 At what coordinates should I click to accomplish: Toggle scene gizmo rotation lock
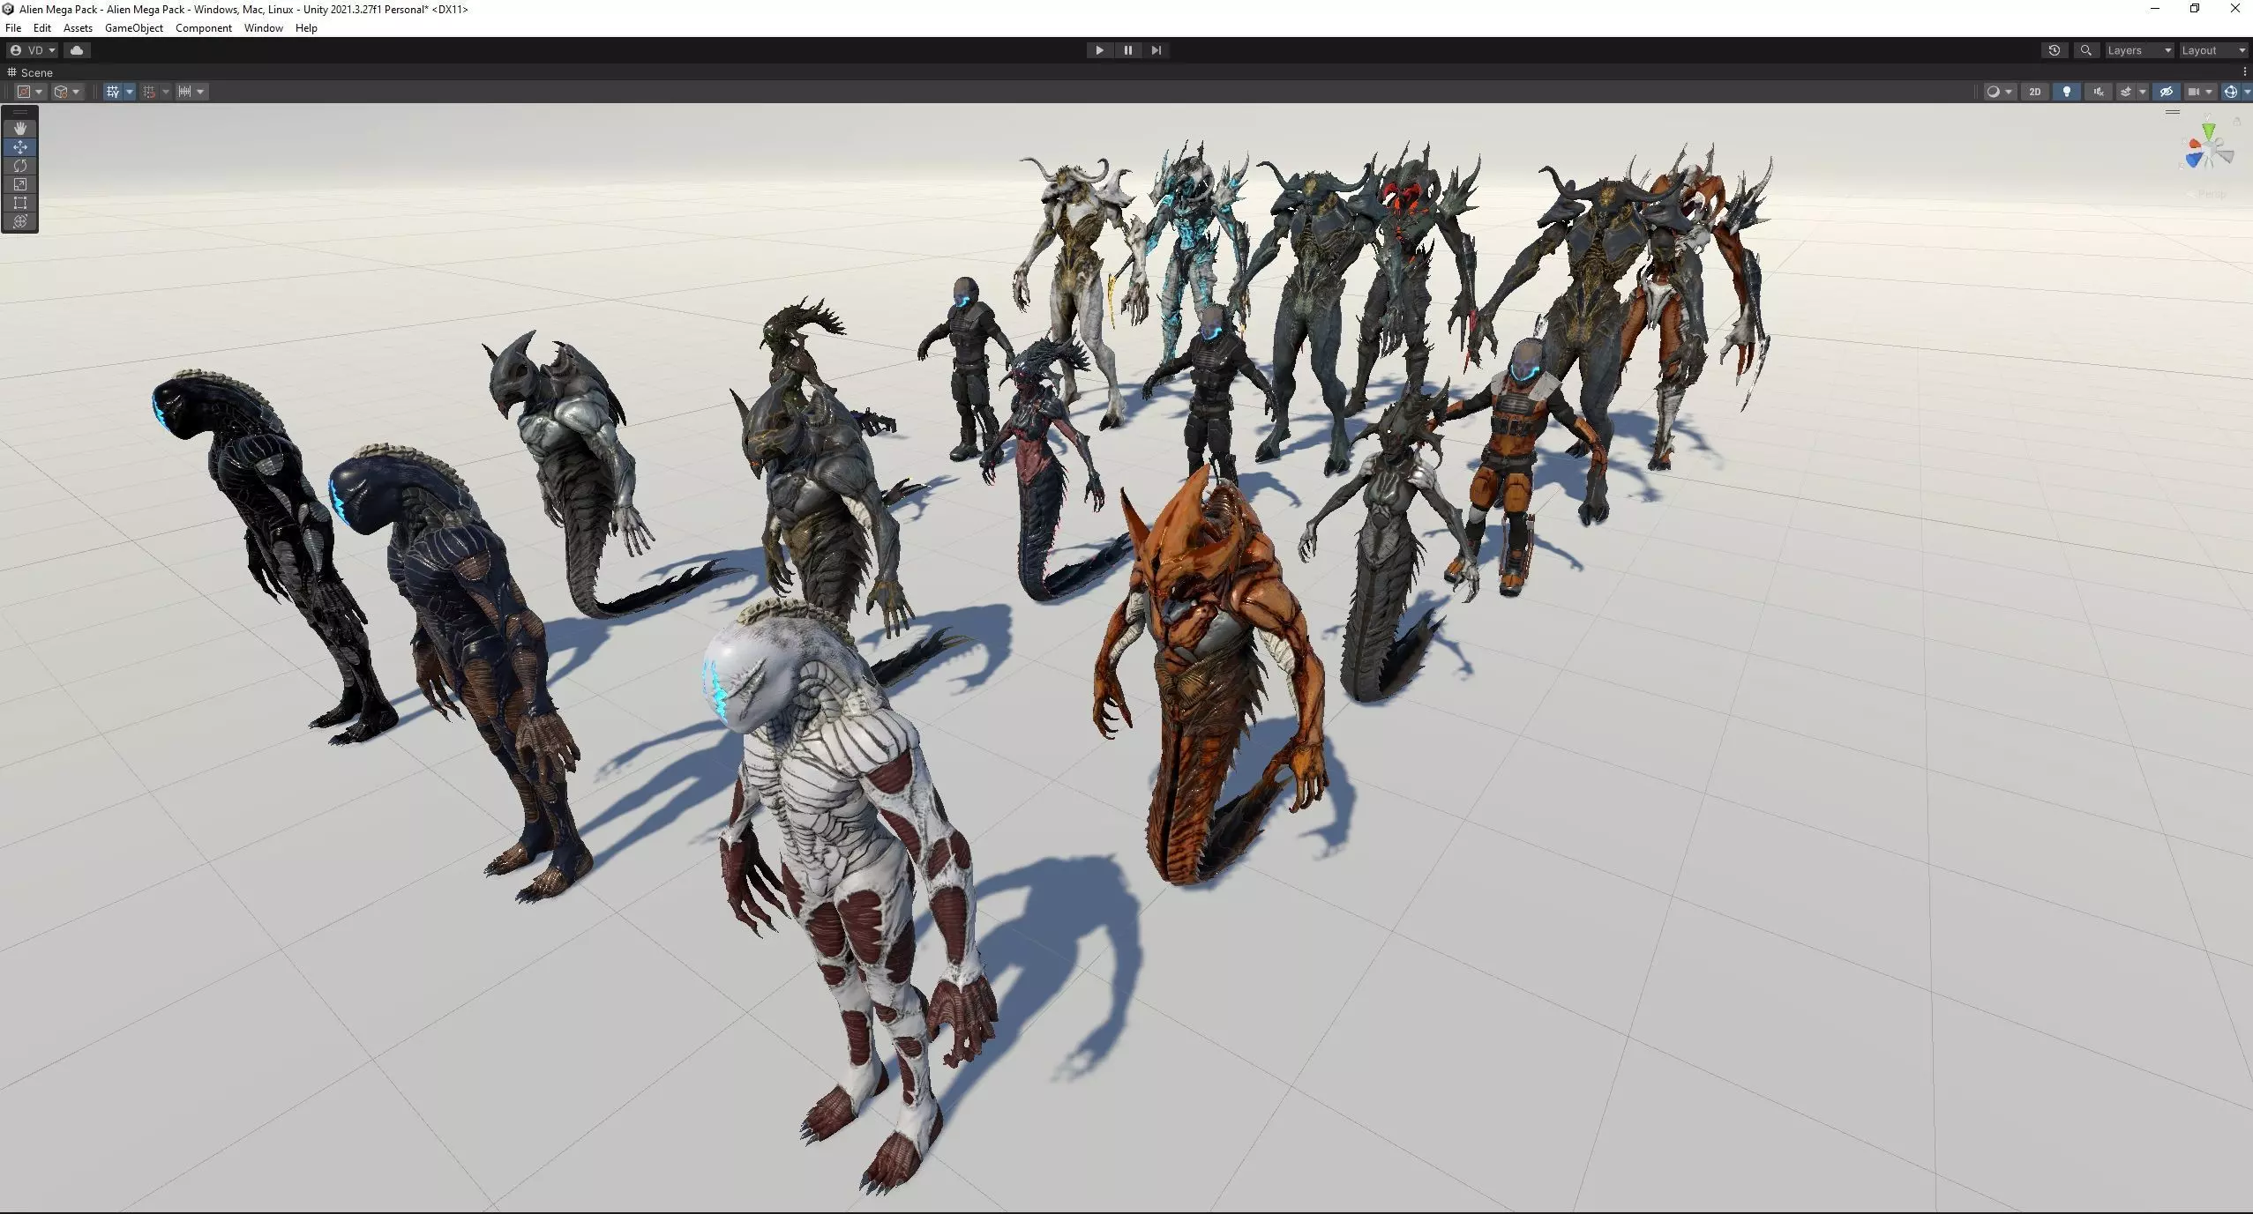tap(2237, 122)
